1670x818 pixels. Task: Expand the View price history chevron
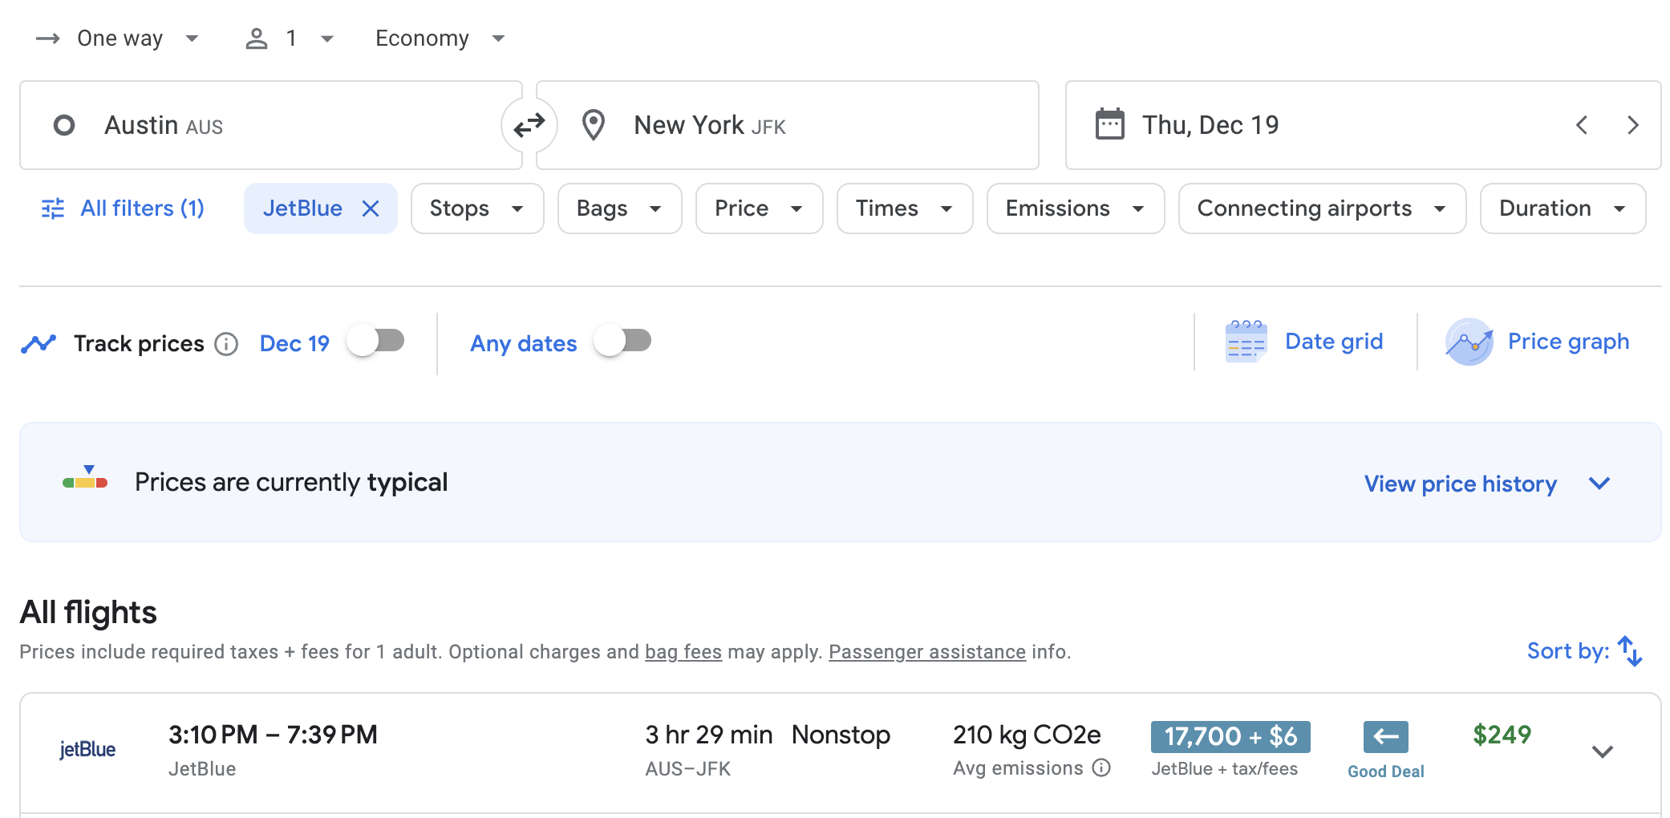coord(1599,484)
